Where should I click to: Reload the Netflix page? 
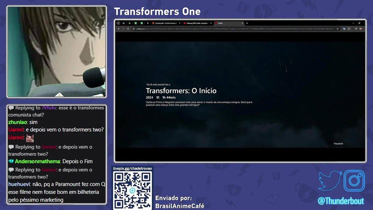(128, 29)
